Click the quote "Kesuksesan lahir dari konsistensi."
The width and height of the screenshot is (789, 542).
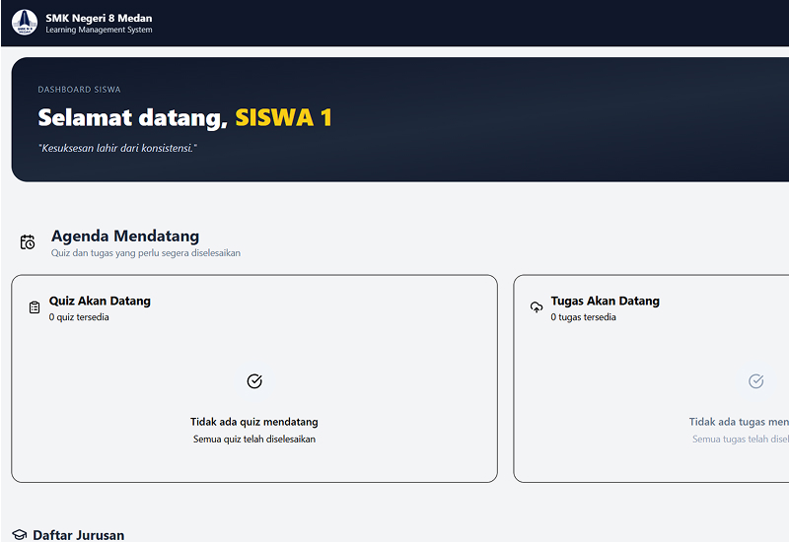point(117,149)
